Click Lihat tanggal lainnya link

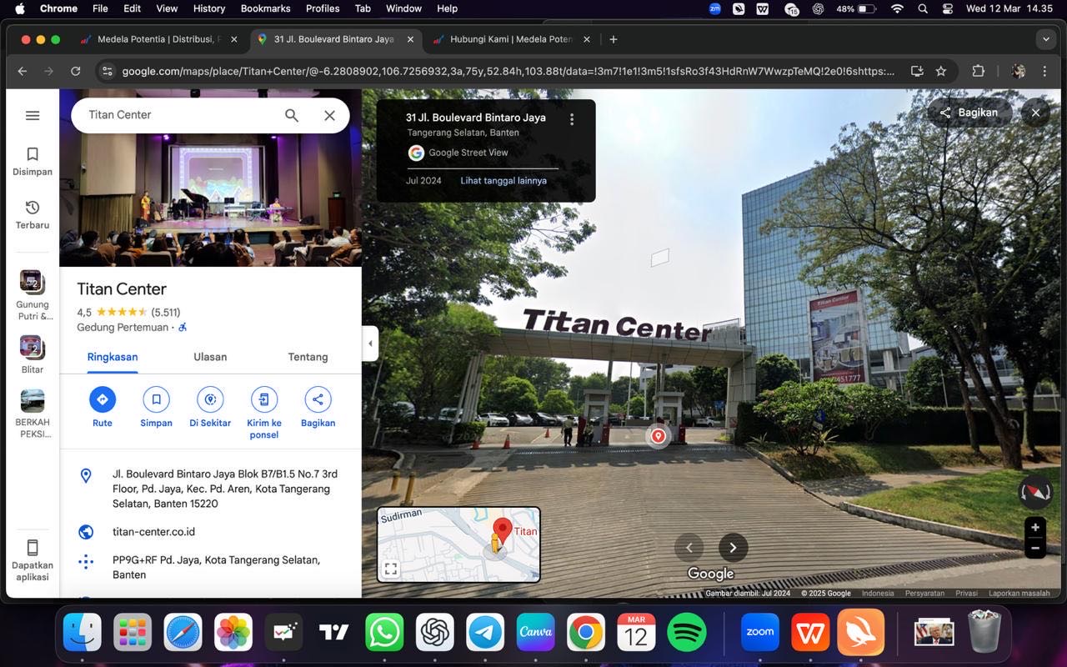point(503,181)
